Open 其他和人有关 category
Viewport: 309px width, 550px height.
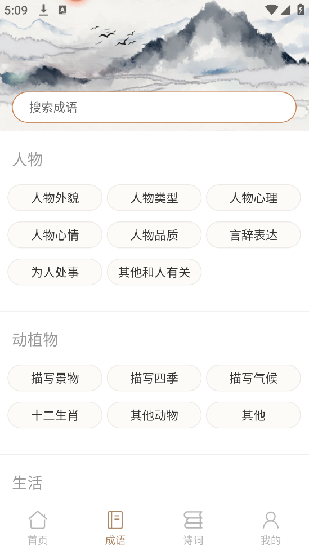154,272
